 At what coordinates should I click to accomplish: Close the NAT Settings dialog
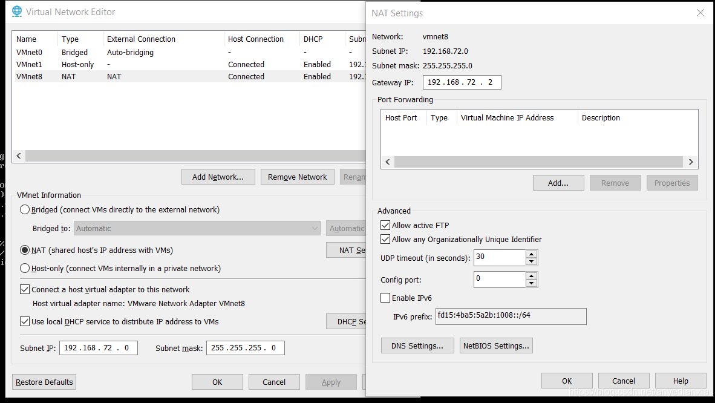[700, 13]
